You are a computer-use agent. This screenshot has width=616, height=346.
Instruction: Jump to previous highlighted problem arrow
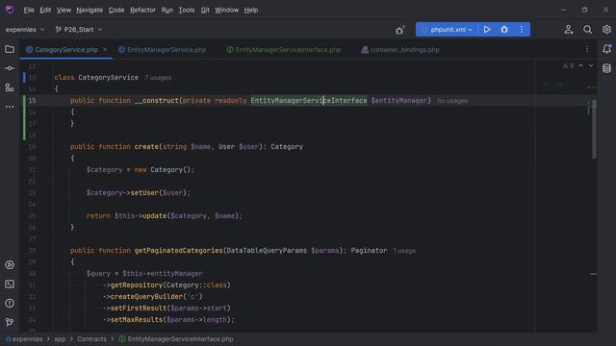[x=580, y=65]
